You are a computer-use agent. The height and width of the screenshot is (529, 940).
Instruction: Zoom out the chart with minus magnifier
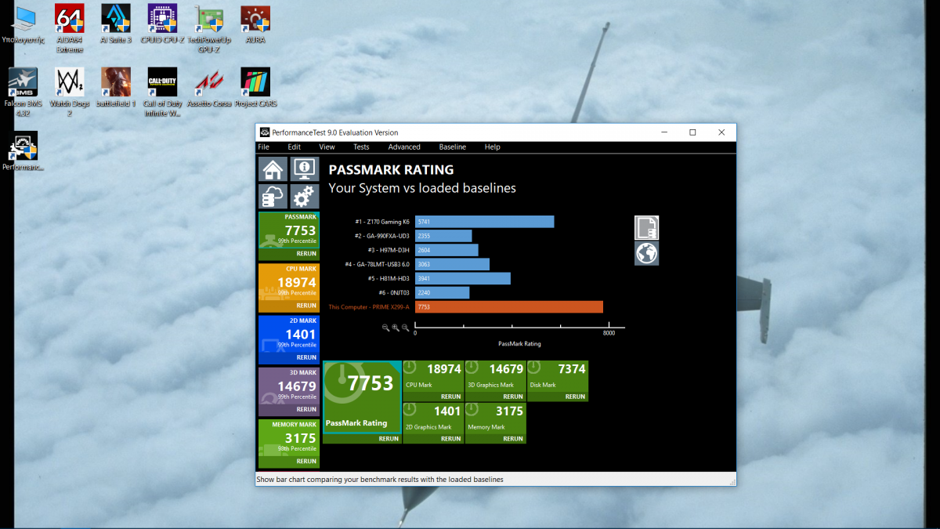[x=386, y=328]
